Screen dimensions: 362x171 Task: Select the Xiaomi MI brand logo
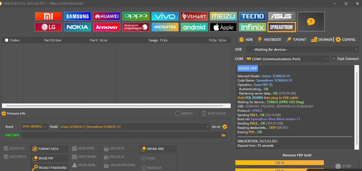click(x=48, y=16)
